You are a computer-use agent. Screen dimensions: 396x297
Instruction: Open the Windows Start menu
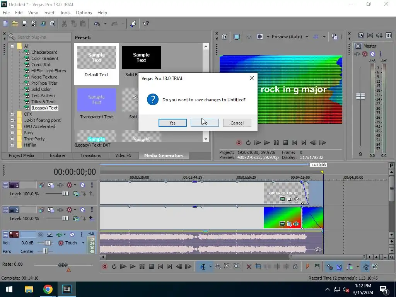9,289
